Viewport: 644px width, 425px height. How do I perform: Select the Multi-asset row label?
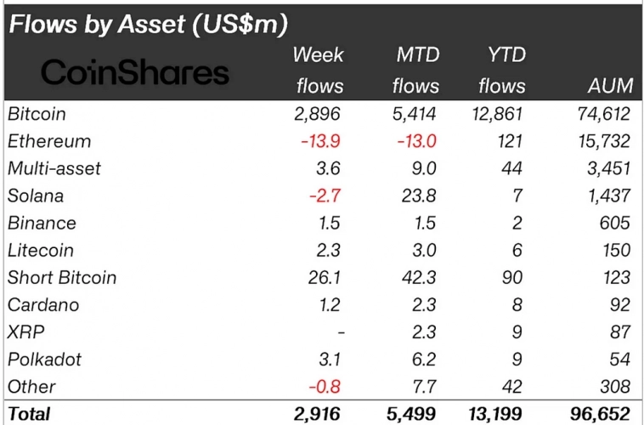54,168
